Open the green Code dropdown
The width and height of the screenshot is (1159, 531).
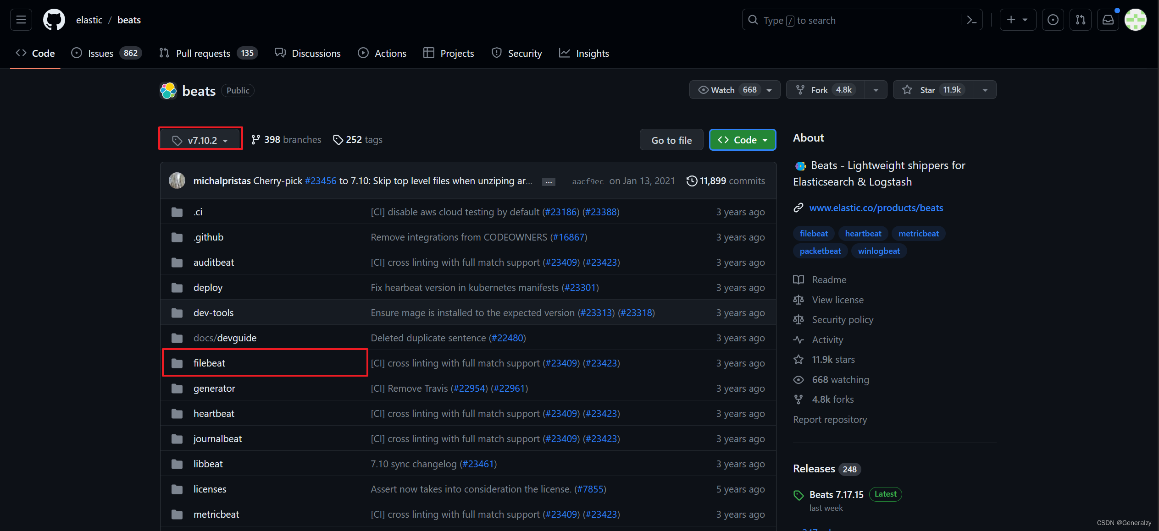[x=742, y=140]
